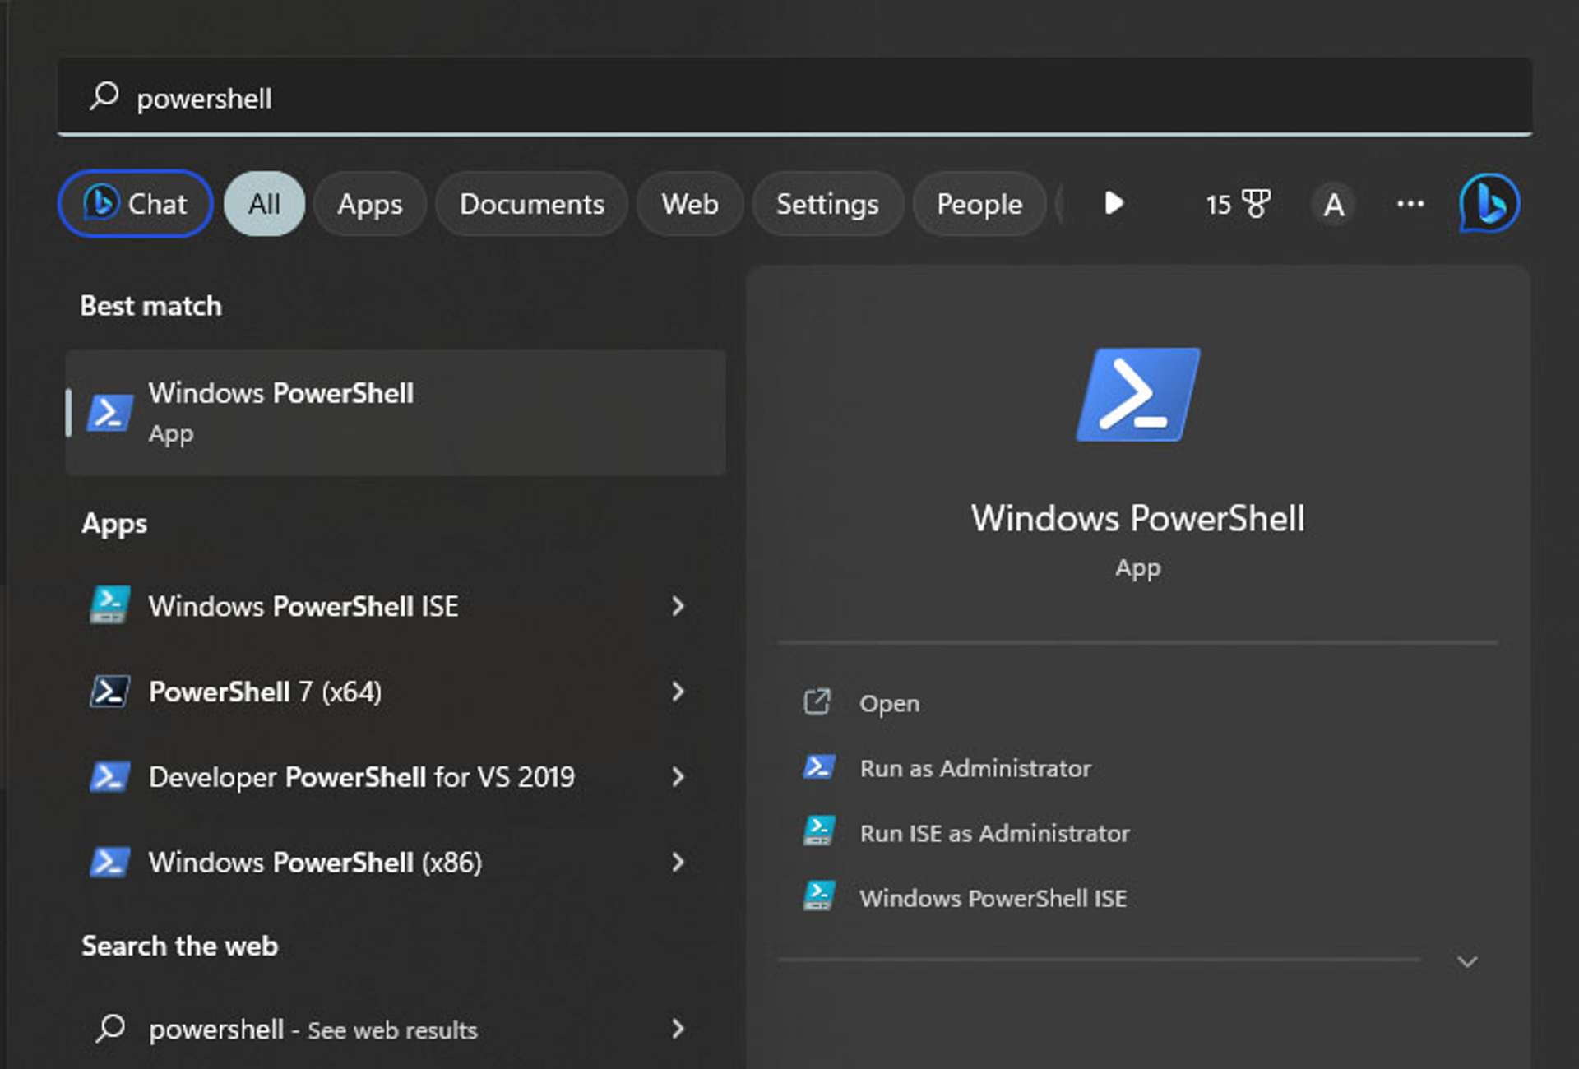Expand Developer PowerShell for VS 2019 options
The image size is (1579, 1069).
[x=678, y=777]
